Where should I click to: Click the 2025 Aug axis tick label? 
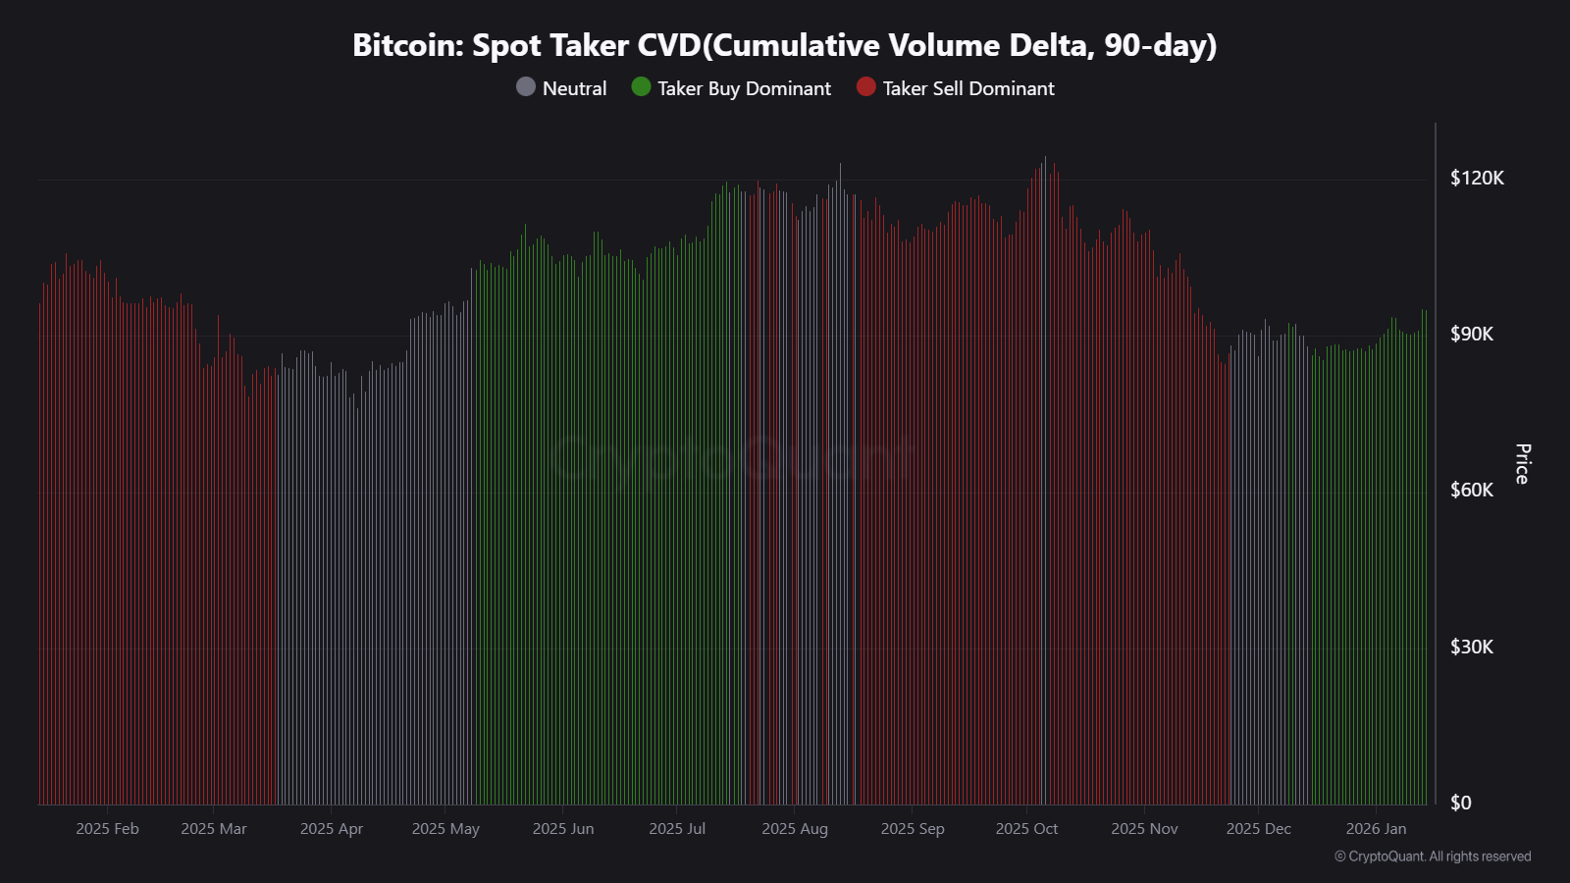794,829
